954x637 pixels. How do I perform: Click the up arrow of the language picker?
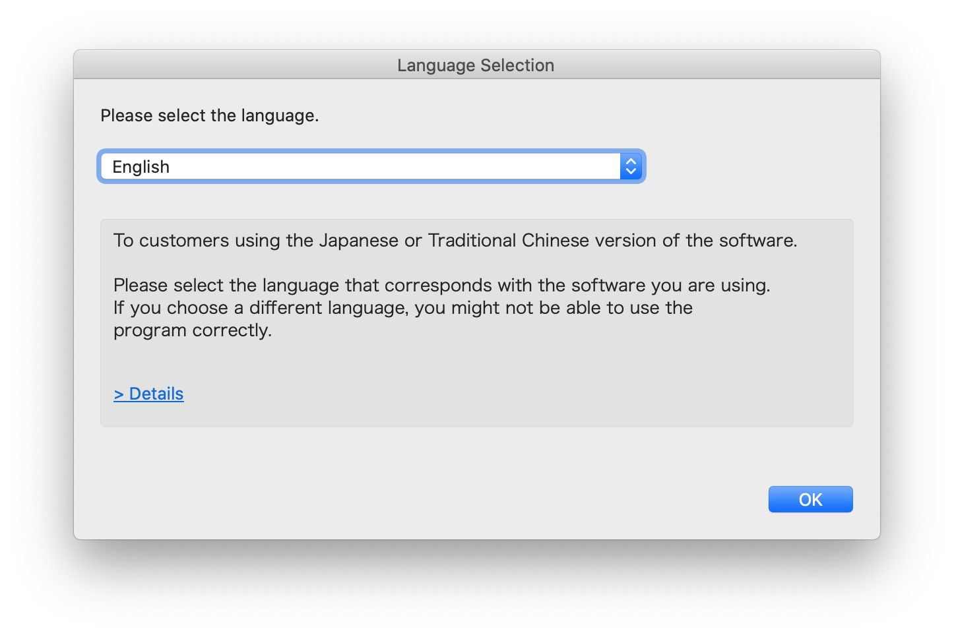point(631,161)
